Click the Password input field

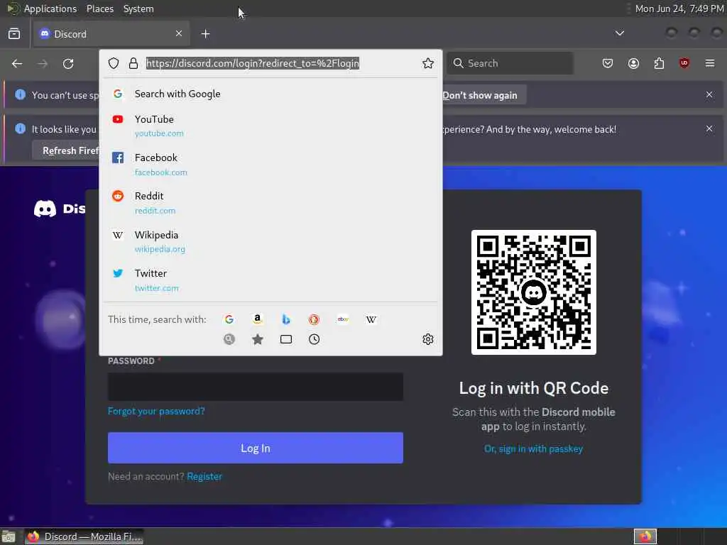[x=256, y=387]
